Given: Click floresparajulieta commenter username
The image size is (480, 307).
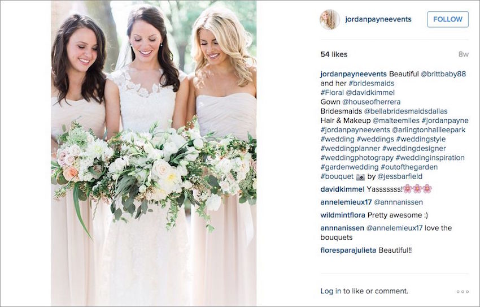Looking at the screenshot, I should (348, 250).
